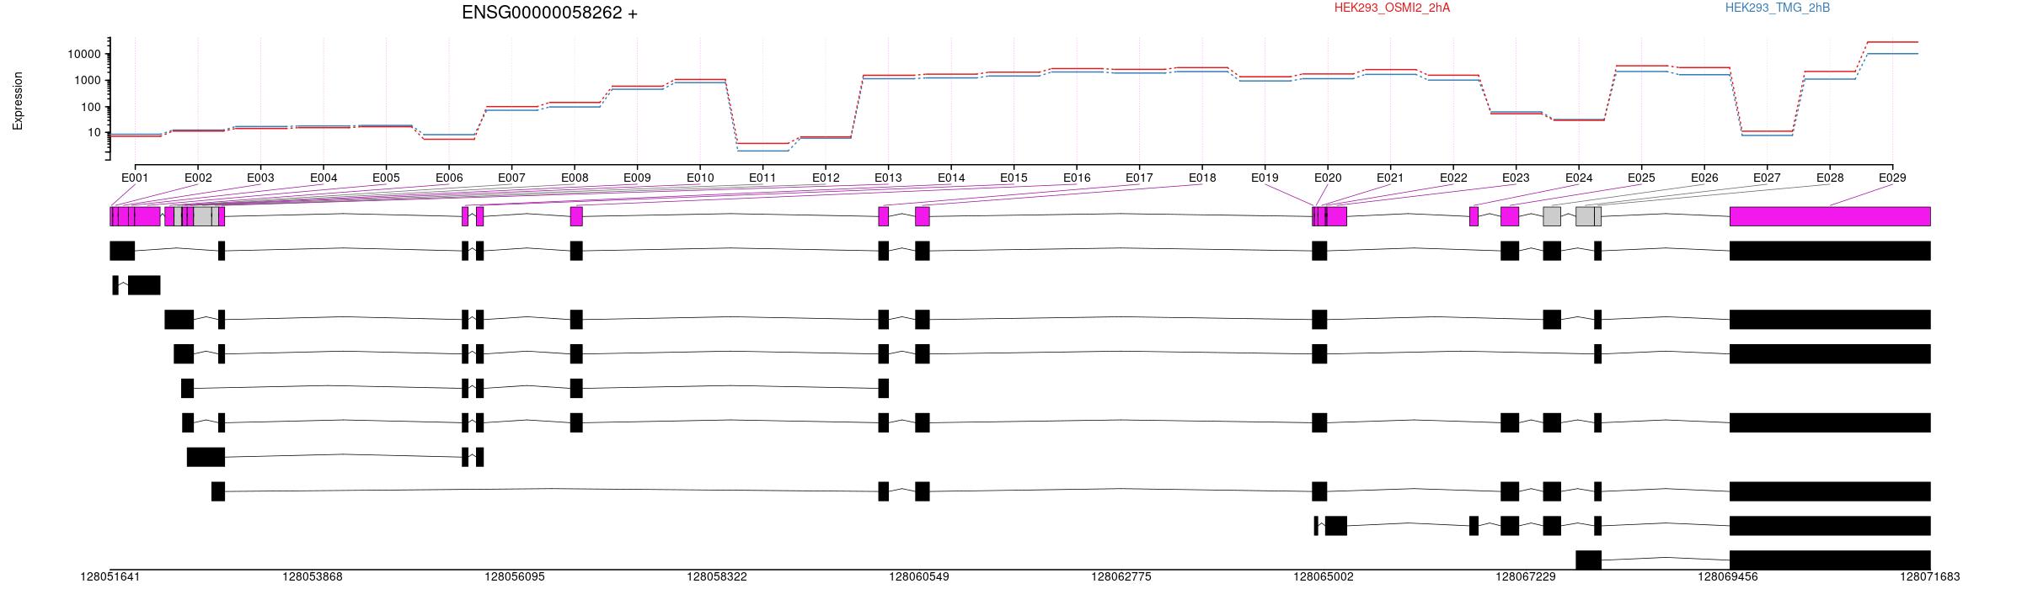Select exon label E020
The width and height of the screenshot is (2022, 589).
[x=1328, y=178]
